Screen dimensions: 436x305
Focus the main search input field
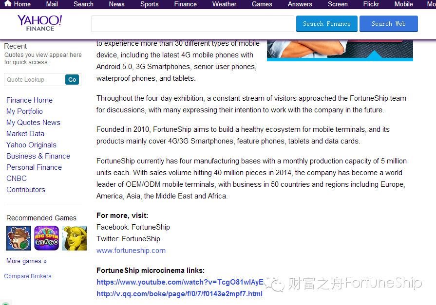(x=193, y=24)
